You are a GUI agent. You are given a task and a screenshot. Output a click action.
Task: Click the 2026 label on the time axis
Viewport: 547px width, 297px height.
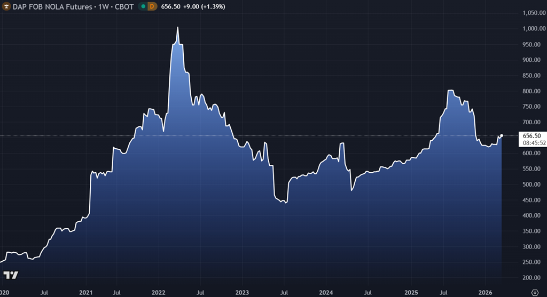point(485,293)
